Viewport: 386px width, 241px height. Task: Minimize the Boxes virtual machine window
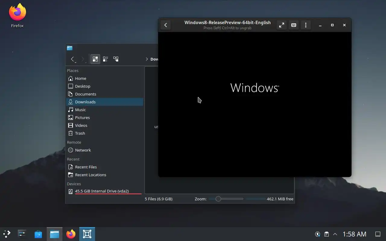coord(320,25)
